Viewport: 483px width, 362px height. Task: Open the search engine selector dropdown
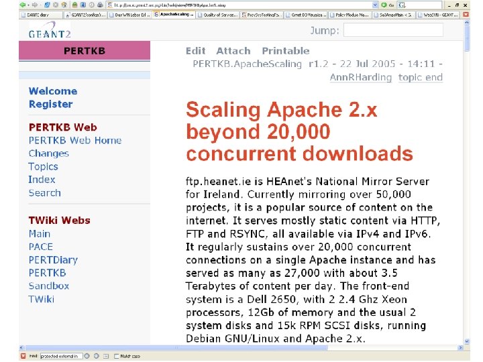[x=402, y=5]
